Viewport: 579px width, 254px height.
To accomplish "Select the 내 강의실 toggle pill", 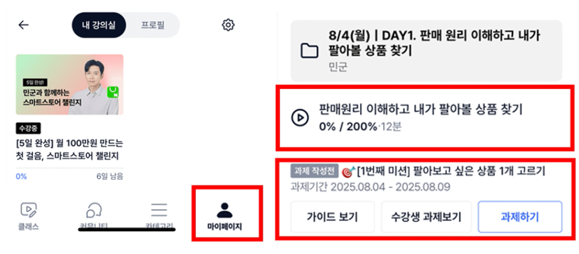I will point(99,25).
